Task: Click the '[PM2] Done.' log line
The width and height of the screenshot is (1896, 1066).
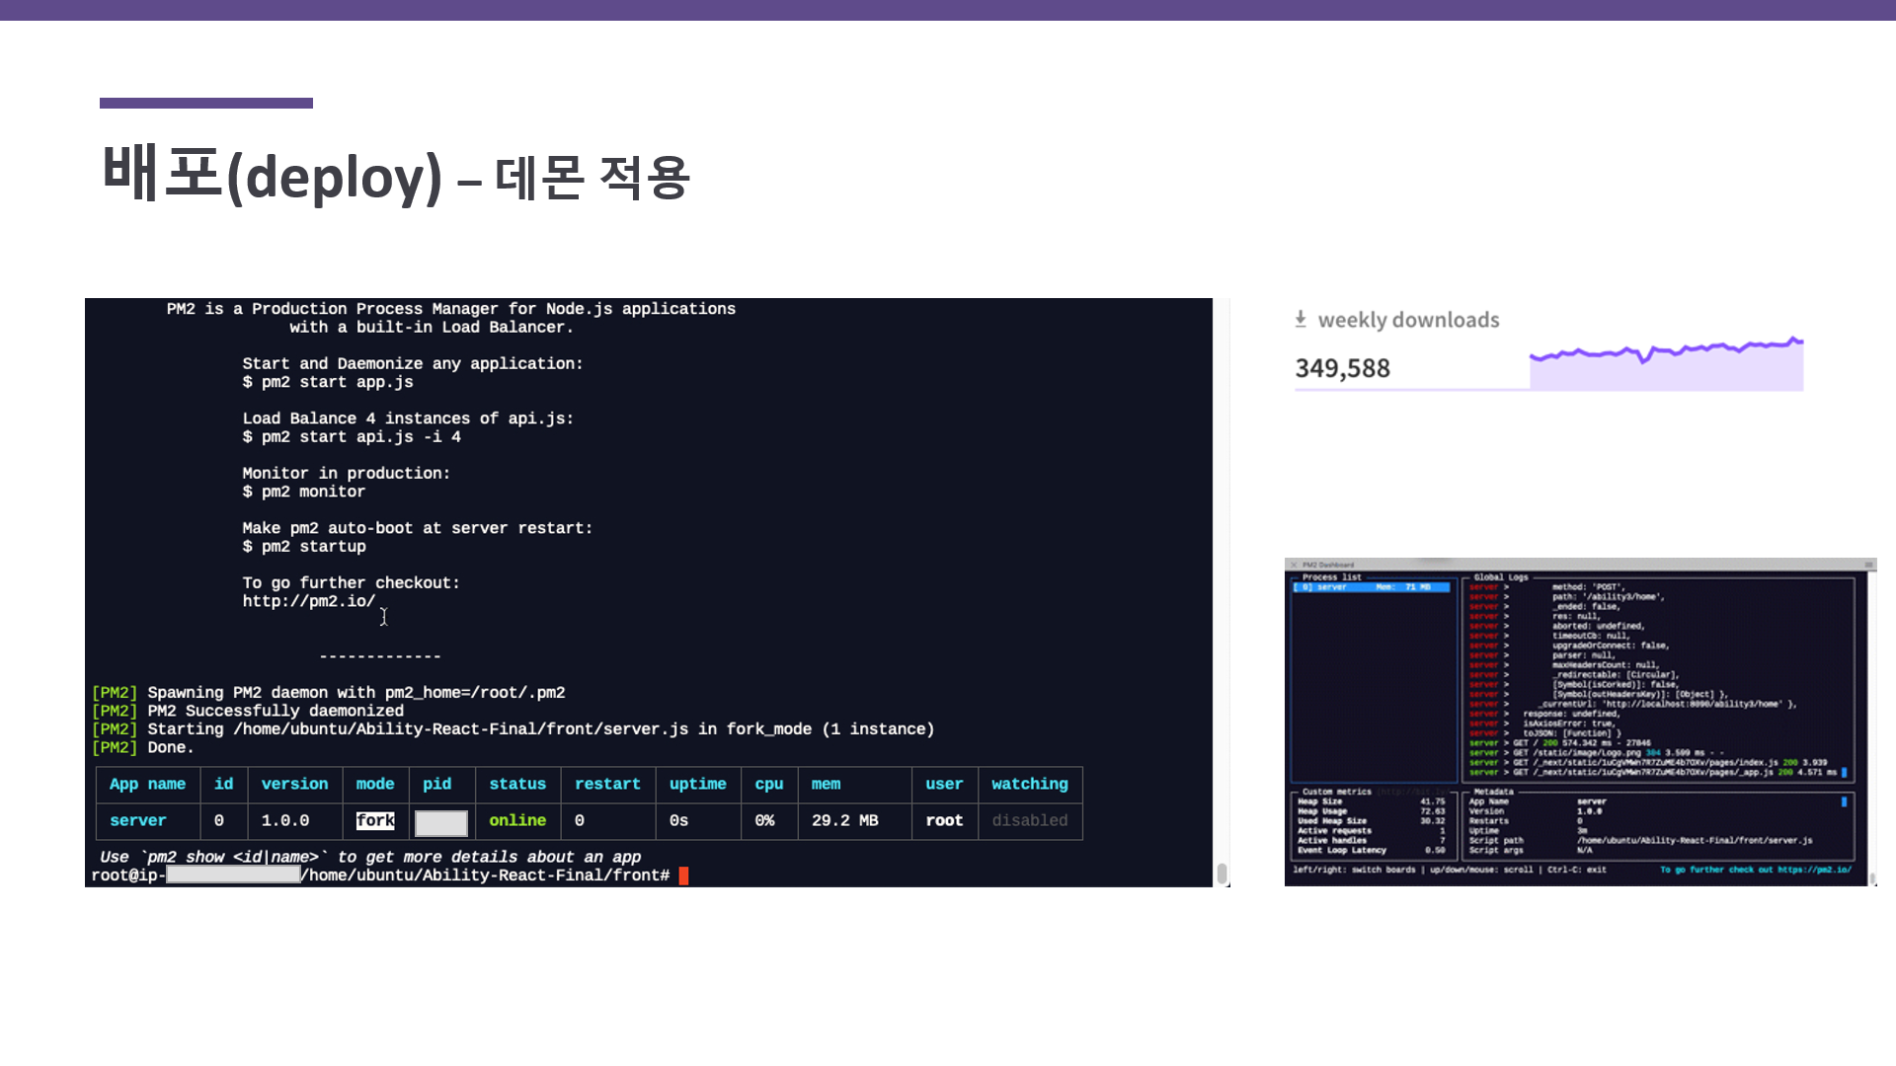Action: [142, 747]
